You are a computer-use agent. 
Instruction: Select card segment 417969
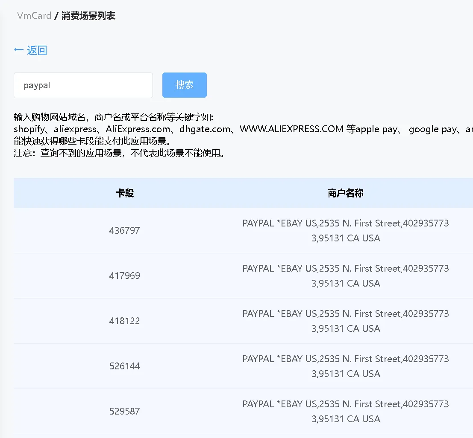pyautogui.click(x=125, y=276)
